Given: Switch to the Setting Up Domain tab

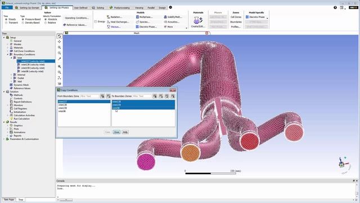Looking at the screenshot, I should 27,7.
